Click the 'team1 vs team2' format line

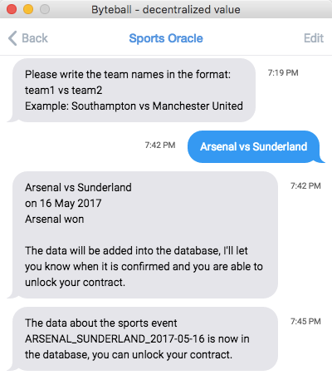(x=63, y=91)
